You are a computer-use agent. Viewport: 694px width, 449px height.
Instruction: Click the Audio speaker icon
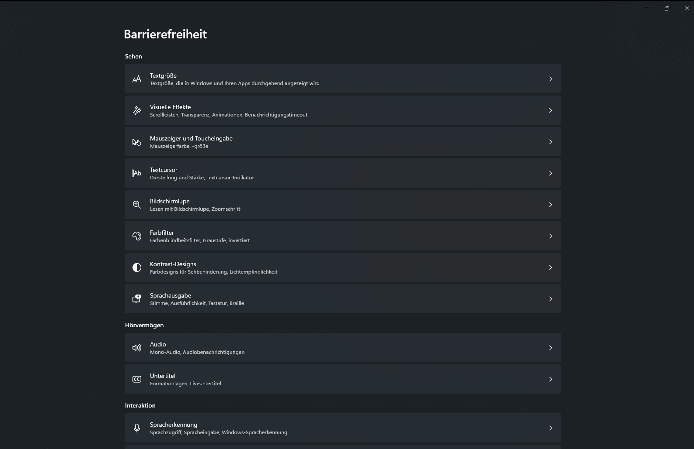pyautogui.click(x=137, y=348)
